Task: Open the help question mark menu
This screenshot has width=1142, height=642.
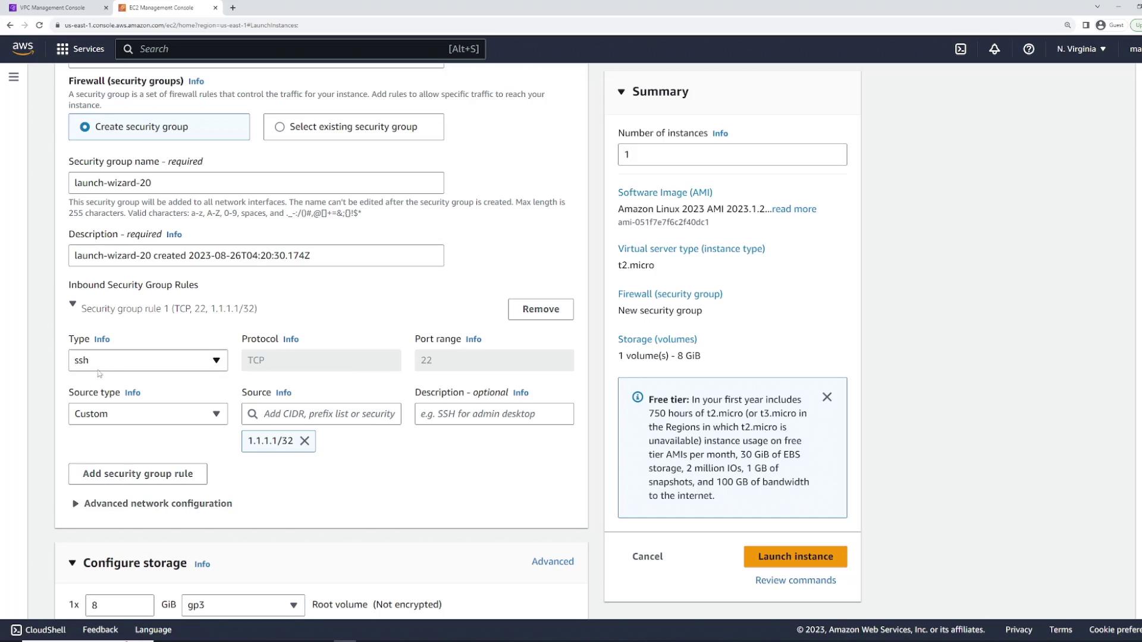Action: 1028,49
